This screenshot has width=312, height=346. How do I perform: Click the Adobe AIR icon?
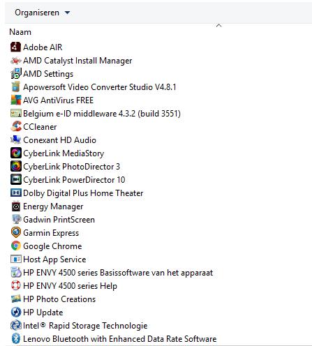click(x=15, y=47)
